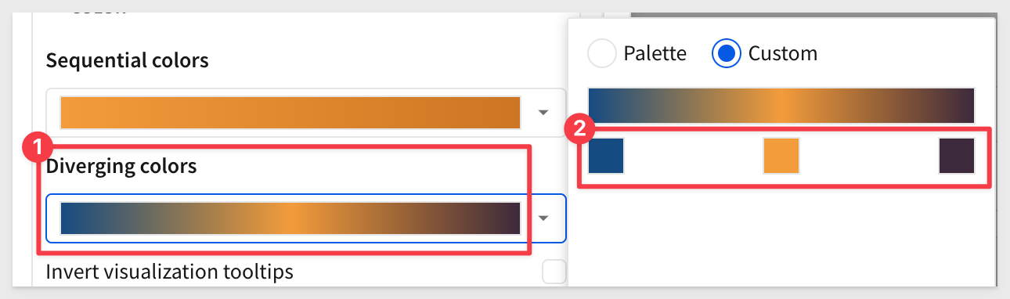Select the Custom radio button
Image resolution: width=1010 pixels, height=299 pixels.
coord(727,53)
